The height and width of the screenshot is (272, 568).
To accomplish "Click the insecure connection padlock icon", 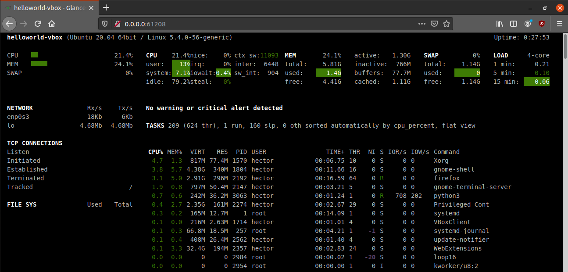I will (x=117, y=24).
